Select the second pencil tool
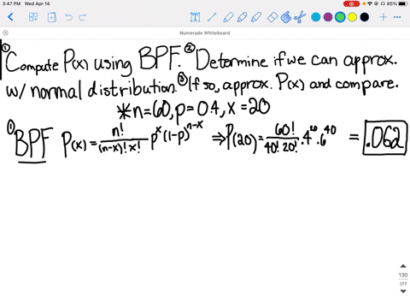 click(242, 17)
